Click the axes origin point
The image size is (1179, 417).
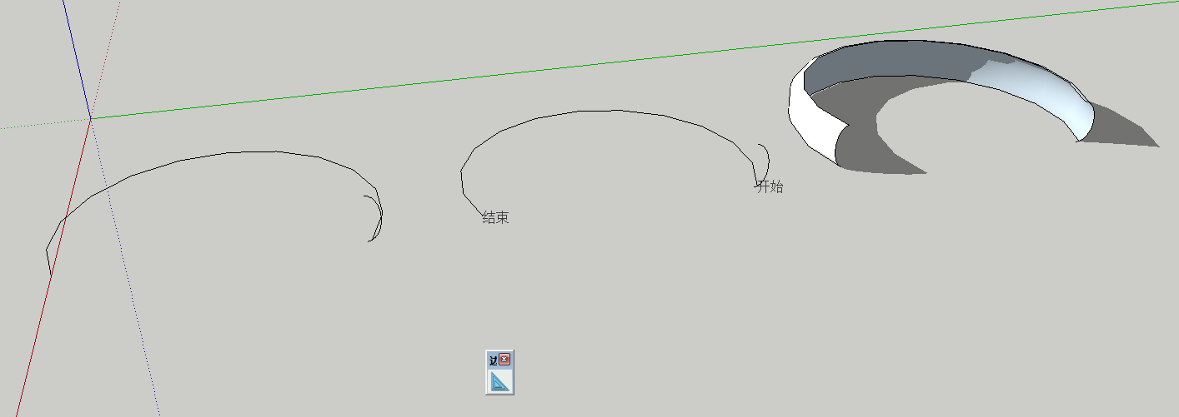(x=90, y=119)
